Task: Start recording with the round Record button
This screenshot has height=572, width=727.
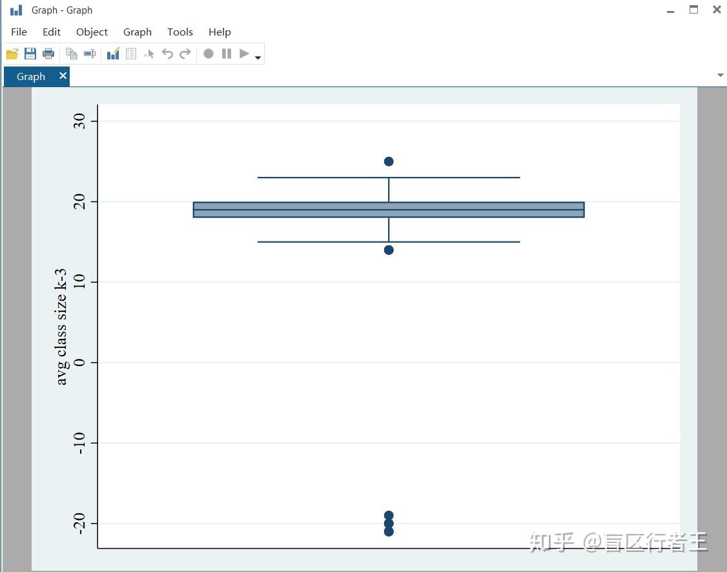Action: click(209, 54)
